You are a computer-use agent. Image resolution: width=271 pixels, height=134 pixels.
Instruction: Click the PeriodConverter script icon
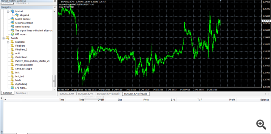click(12, 65)
